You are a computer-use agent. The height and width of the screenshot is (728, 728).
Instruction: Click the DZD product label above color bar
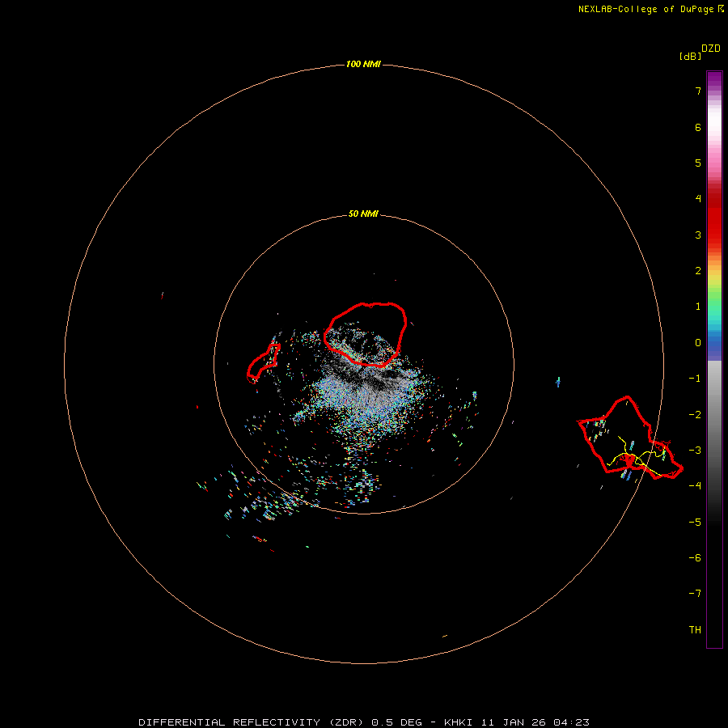point(711,49)
